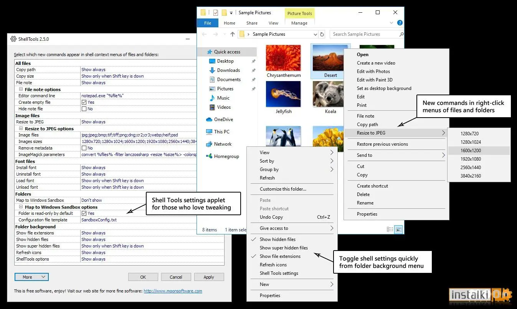Click the Search Sample Pictures field
The image size is (517, 309).
pyautogui.click(x=363, y=34)
